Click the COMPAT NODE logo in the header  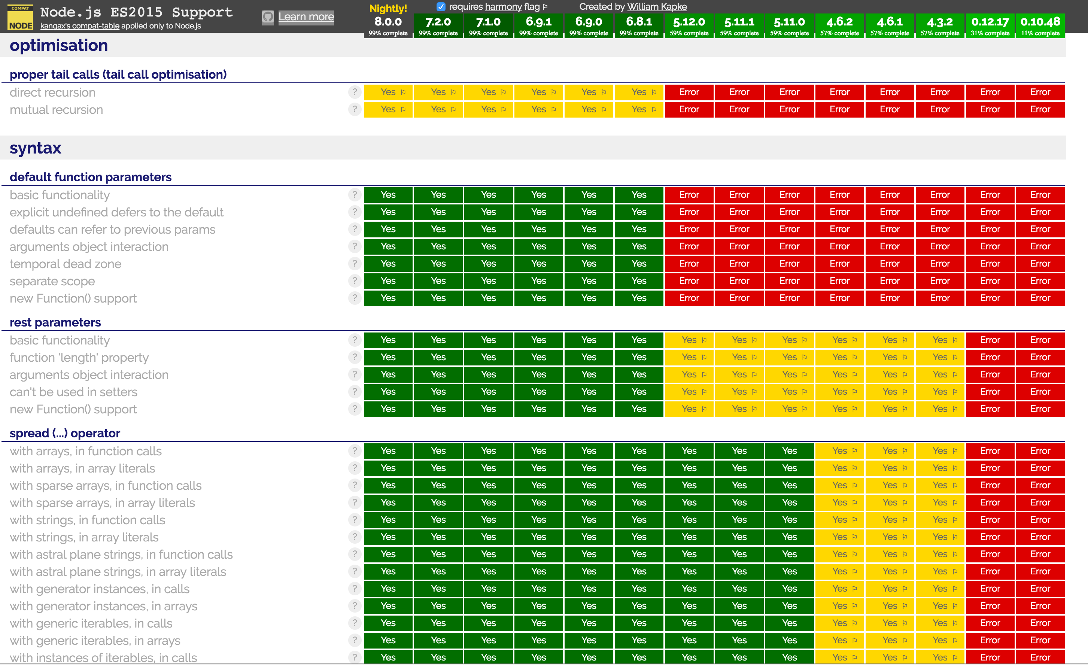click(x=20, y=18)
